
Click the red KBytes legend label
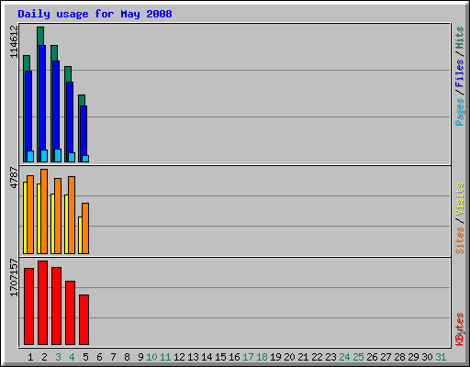[460, 329]
